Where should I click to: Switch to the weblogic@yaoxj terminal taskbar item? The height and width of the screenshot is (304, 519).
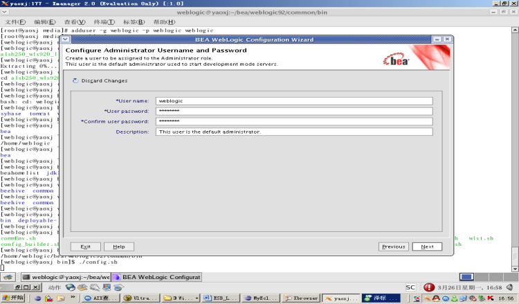pos(66,277)
